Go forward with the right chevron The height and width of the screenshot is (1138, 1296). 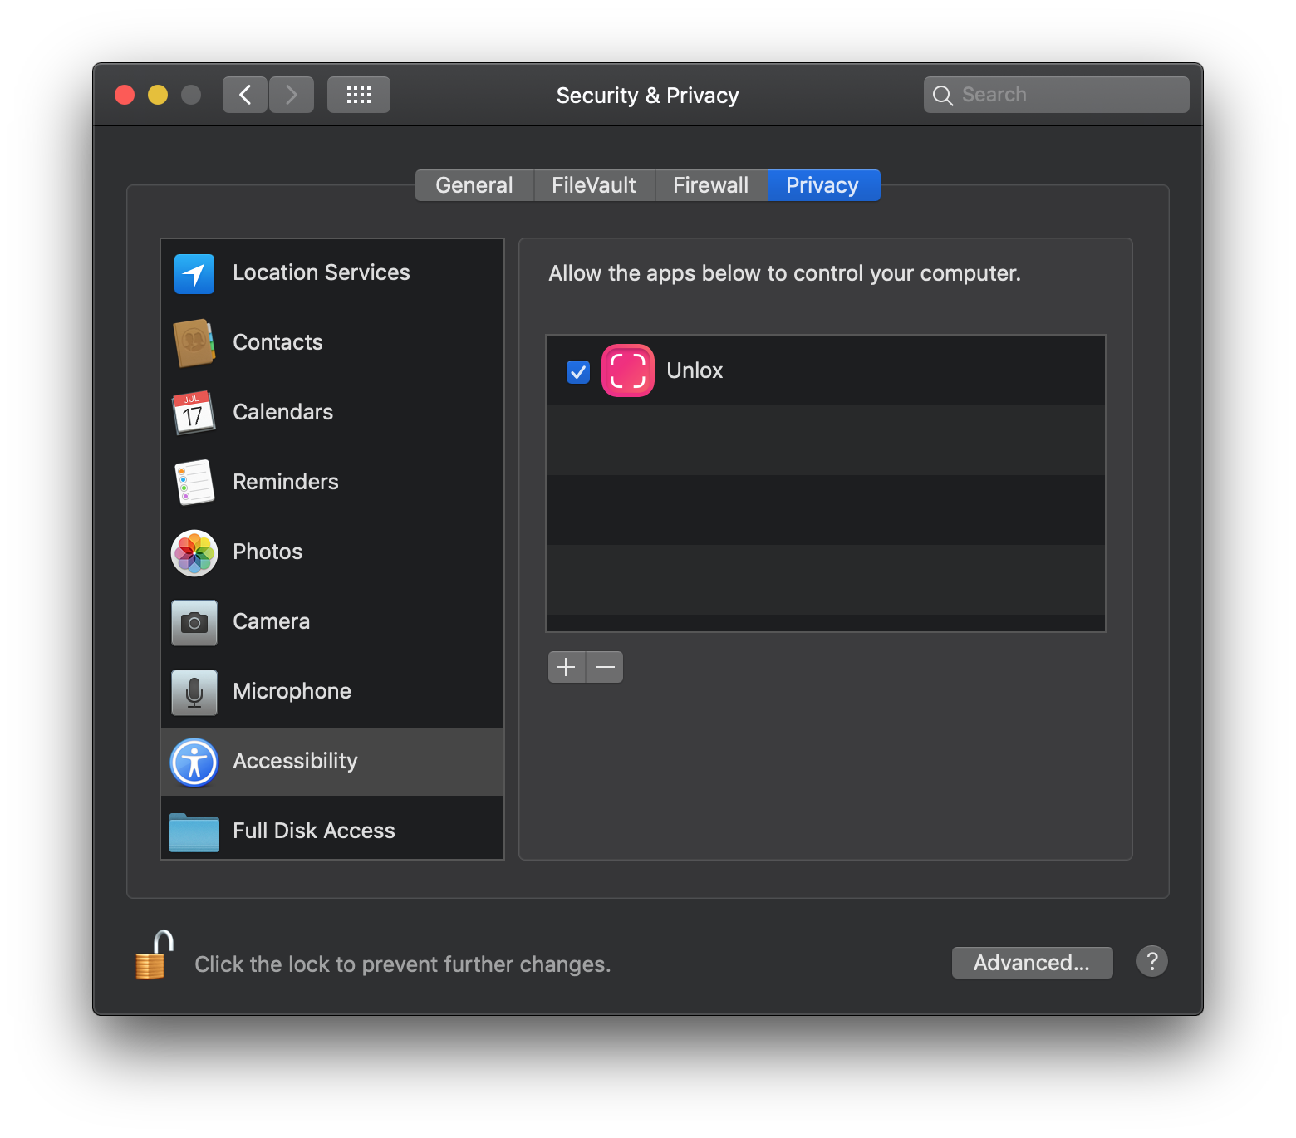point(292,95)
